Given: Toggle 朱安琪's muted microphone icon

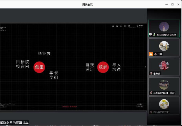Looking at the screenshot, I should point(151,74).
